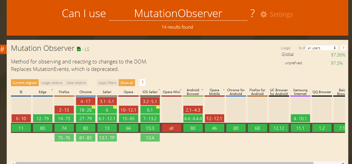Screen dimensions: 352x164
Task: Toggle the Apply filters option
Action: coord(107,83)
